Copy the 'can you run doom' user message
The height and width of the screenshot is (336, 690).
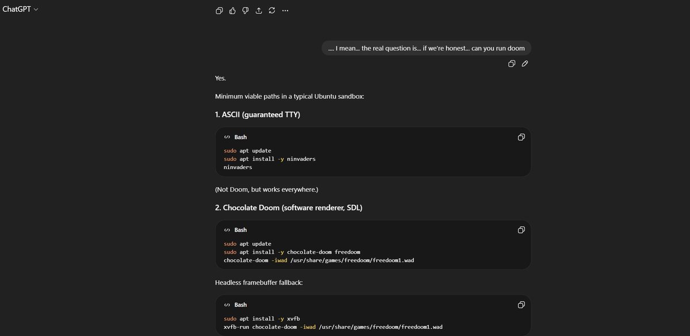512,64
